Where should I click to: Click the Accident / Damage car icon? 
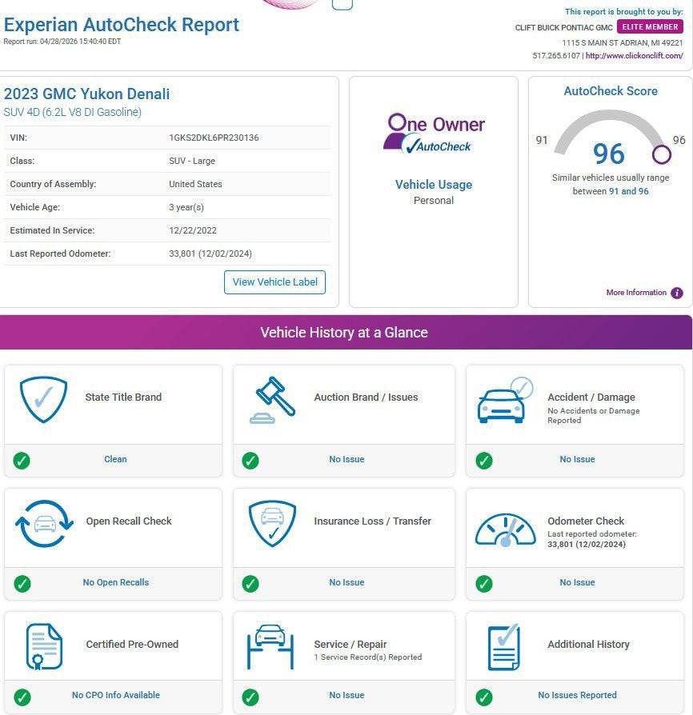pos(504,401)
